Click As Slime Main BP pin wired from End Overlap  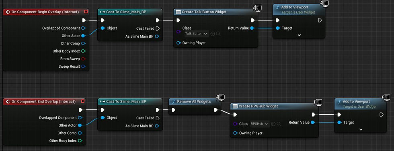[x=157, y=126]
